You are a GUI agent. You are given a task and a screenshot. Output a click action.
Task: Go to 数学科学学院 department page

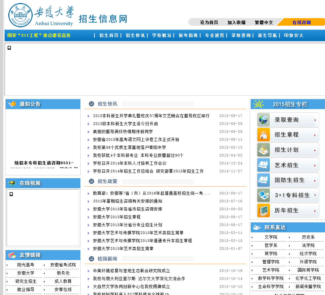tap(271, 278)
